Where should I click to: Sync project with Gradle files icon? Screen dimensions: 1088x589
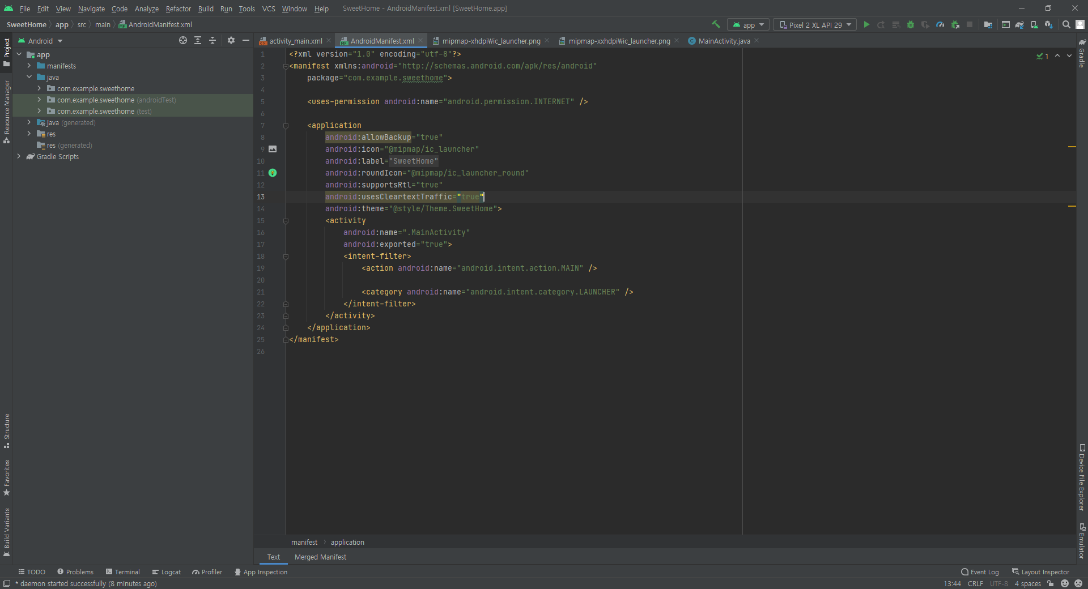click(x=1019, y=25)
